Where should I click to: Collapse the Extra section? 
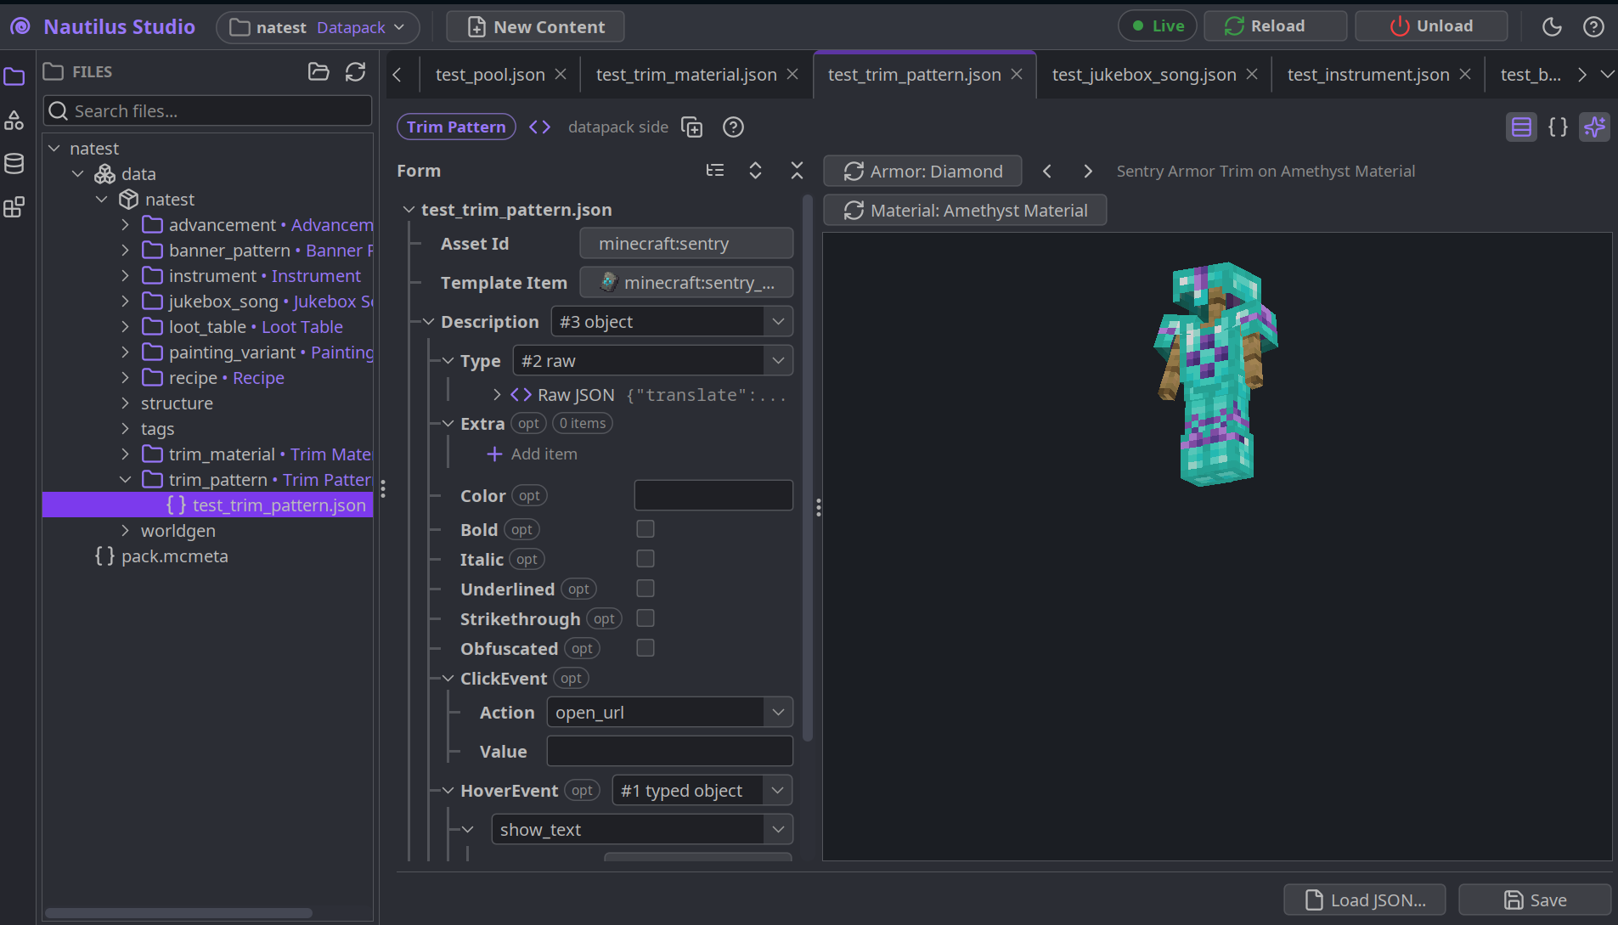coord(448,424)
